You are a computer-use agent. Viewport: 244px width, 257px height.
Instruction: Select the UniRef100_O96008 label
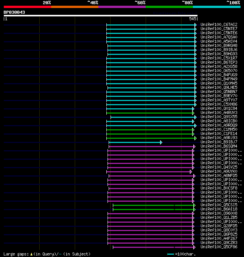point(219,214)
